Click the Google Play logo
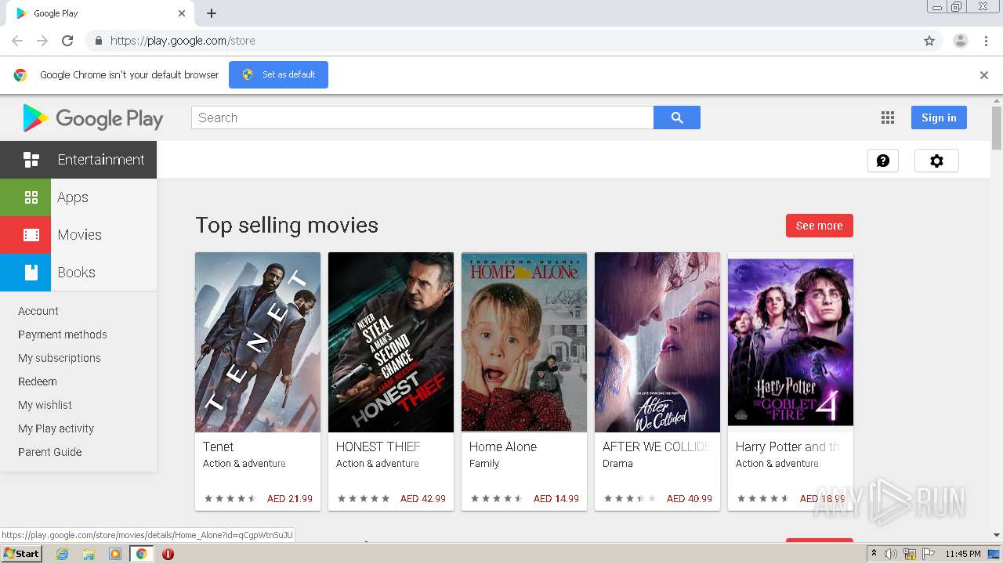 point(93,118)
